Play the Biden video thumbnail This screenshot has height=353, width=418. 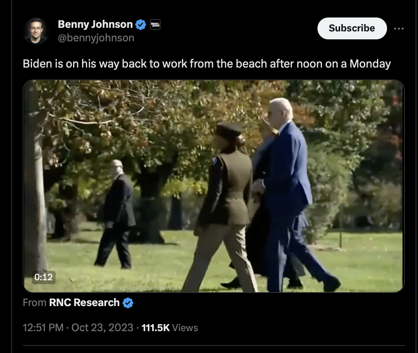(x=214, y=186)
